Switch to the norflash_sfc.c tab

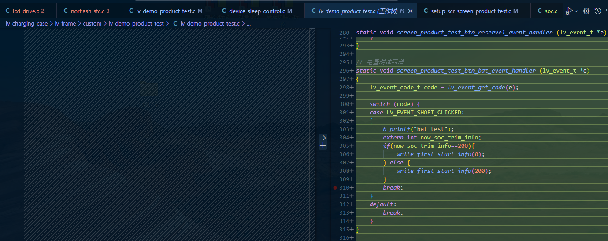coord(90,11)
